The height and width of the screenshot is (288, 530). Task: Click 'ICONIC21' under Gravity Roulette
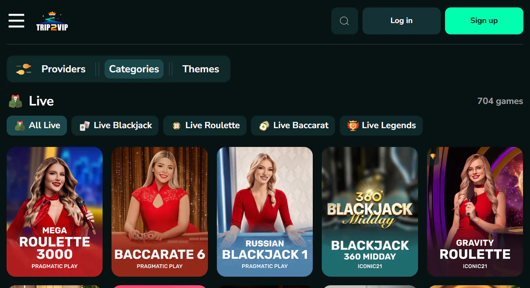(475, 266)
